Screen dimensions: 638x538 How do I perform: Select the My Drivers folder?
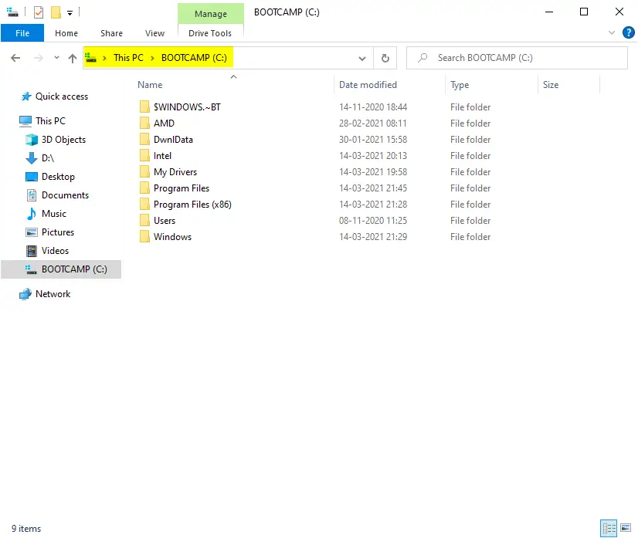[175, 172]
